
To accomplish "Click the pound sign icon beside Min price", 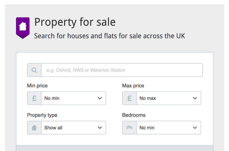I will click(x=34, y=98).
